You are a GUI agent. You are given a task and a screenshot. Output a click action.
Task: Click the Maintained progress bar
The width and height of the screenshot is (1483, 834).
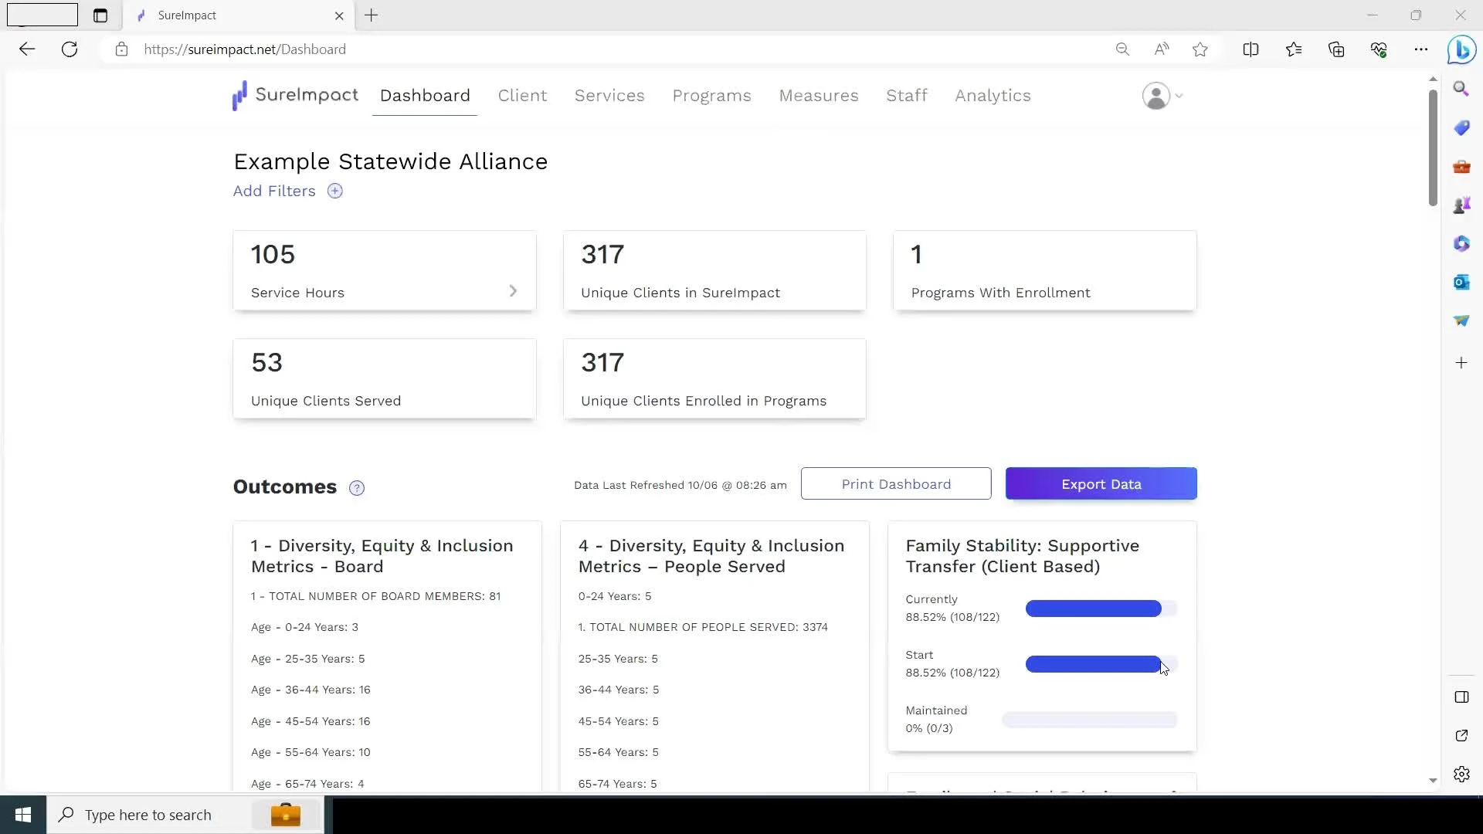(x=1089, y=720)
